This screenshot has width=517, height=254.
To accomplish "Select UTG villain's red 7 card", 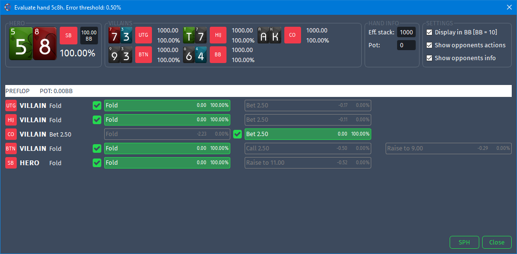I will pos(114,35).
